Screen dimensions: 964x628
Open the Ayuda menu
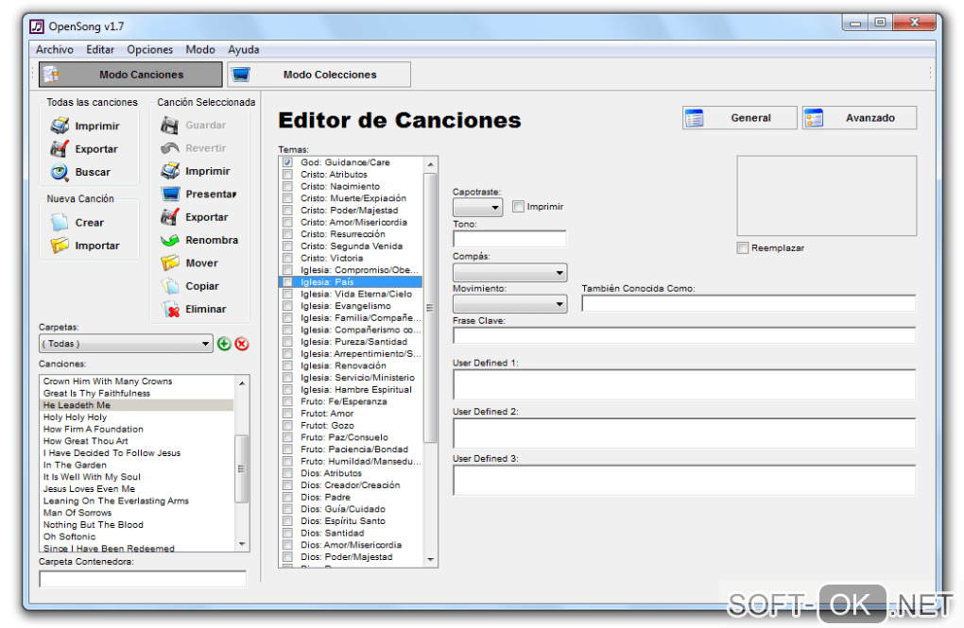click(244, 50)
